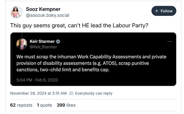
Task: Click the post text about Labour Party
Action: click(79, 26)
